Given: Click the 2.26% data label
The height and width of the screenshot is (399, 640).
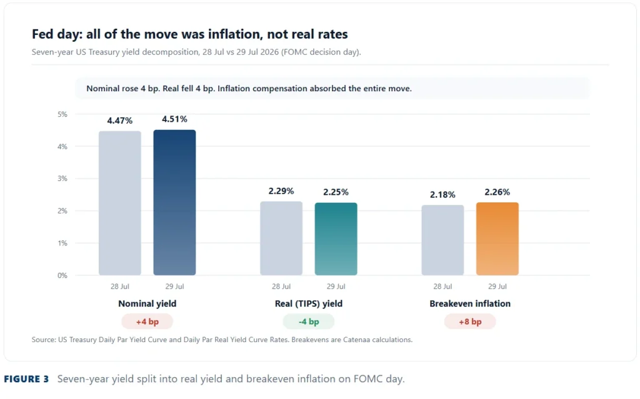Looking at the screenshot, I should tap(497, 192).
